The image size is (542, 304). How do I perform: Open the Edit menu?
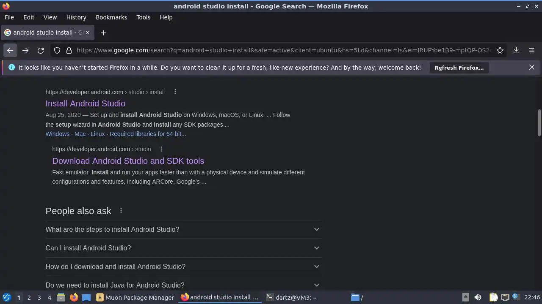click(x=29, y=17)
